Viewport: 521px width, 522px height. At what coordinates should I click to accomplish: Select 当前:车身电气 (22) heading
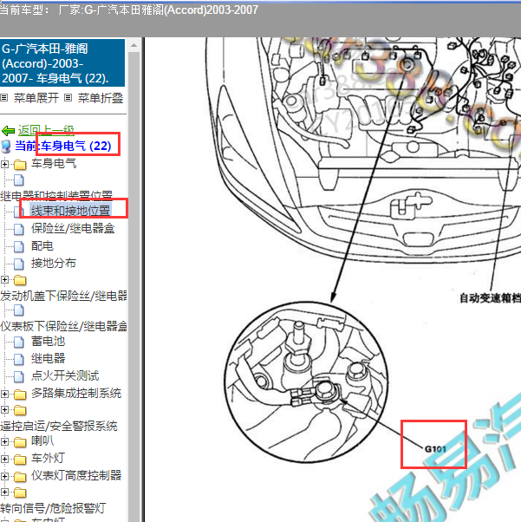click(63, 146)
